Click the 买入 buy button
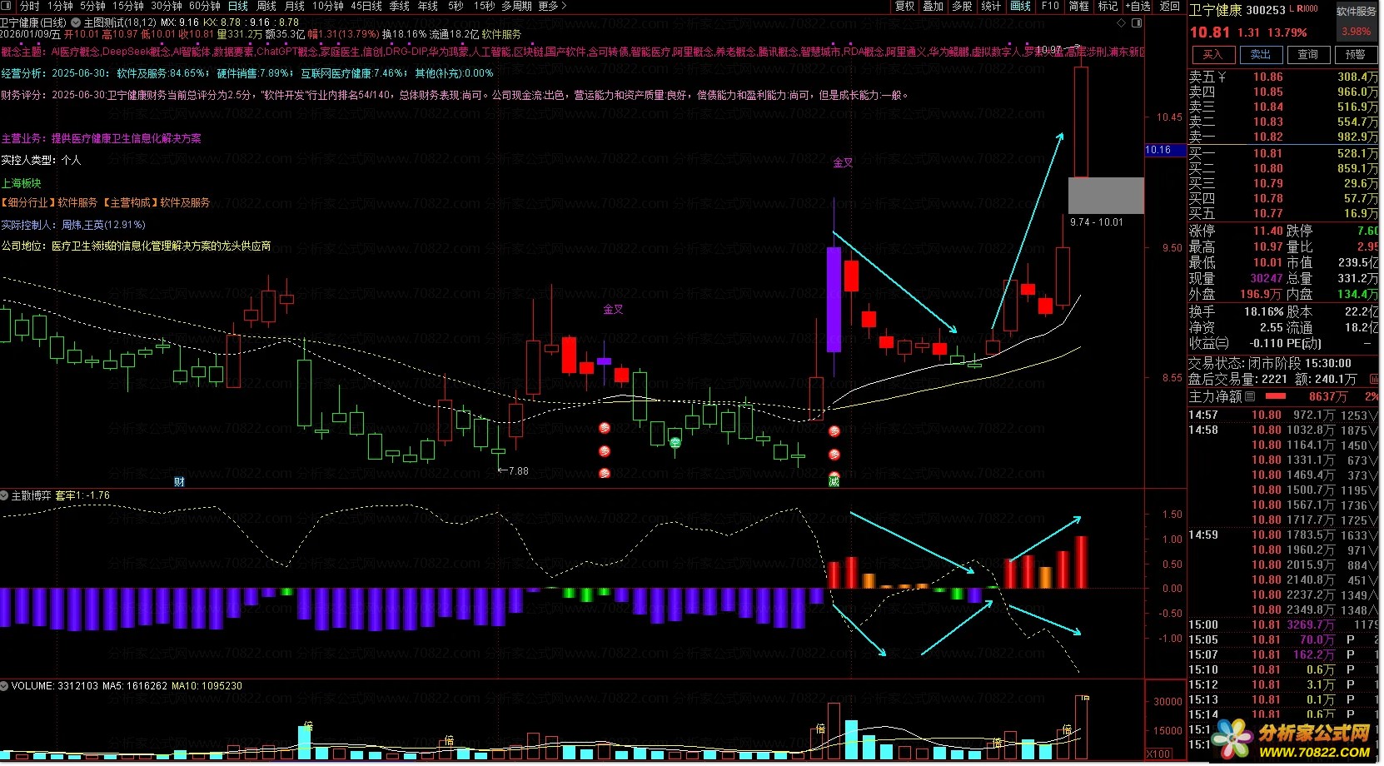 [x=1212, y=55]
